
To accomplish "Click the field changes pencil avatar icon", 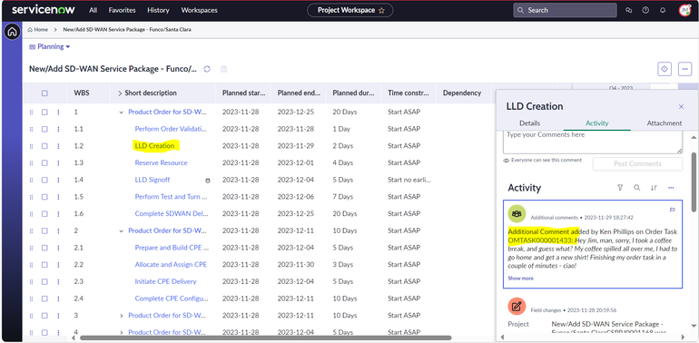I will coord(517,306).
